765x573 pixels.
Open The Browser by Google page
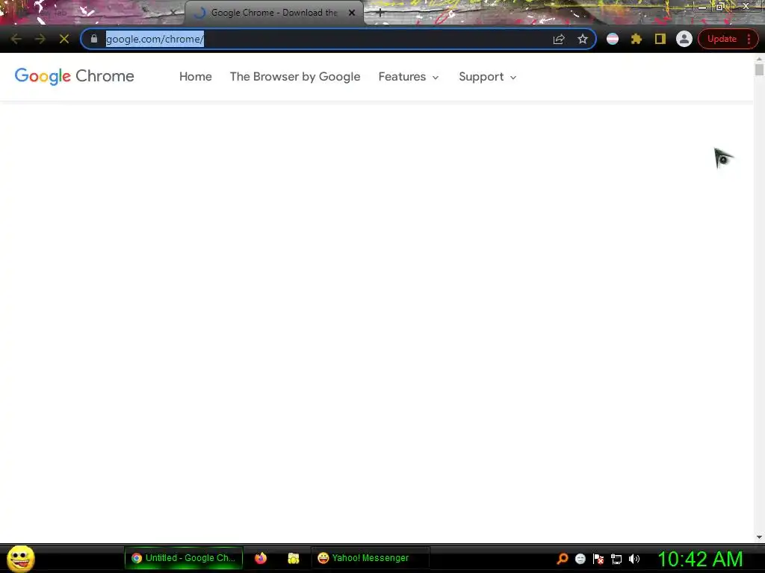click(295, 77)
